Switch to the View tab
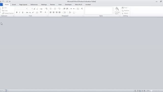The width and height of the screenshot is (163, 92). (x=60, y=5)
